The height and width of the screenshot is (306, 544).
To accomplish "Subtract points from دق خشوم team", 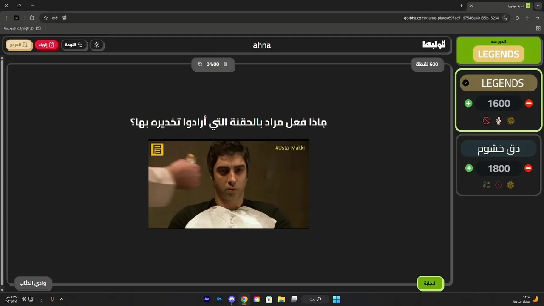I will (x=528, y=168).
